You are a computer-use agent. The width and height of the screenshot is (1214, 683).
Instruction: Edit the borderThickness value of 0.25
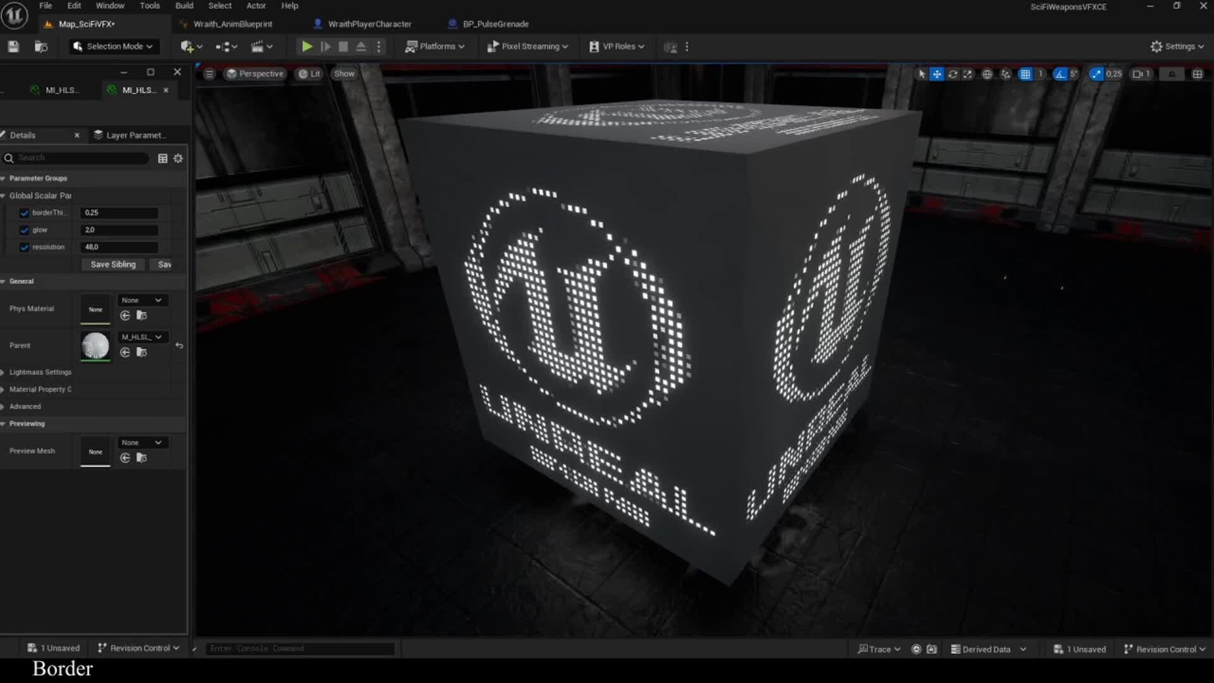[119, 212]
